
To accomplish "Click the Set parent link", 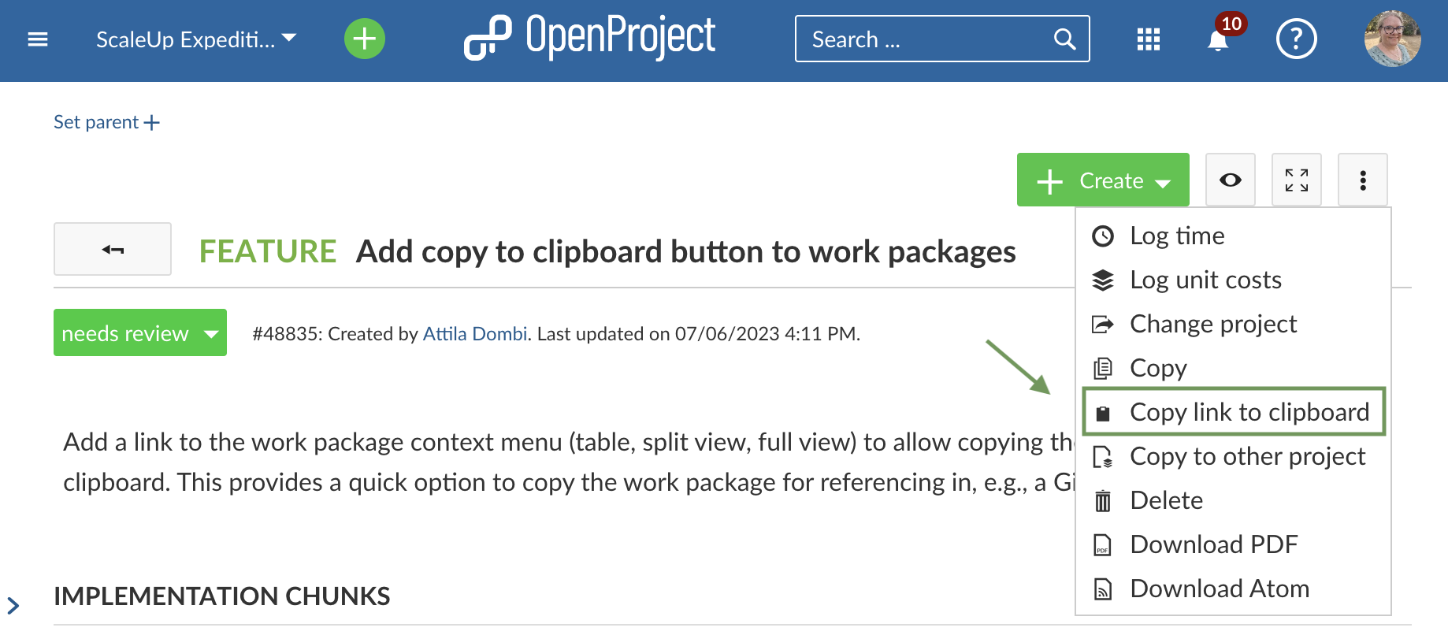I will click(106, 122).
